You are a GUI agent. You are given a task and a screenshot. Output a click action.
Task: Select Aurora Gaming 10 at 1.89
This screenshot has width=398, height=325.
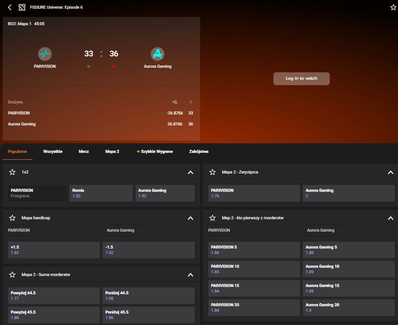coord(349,269)
